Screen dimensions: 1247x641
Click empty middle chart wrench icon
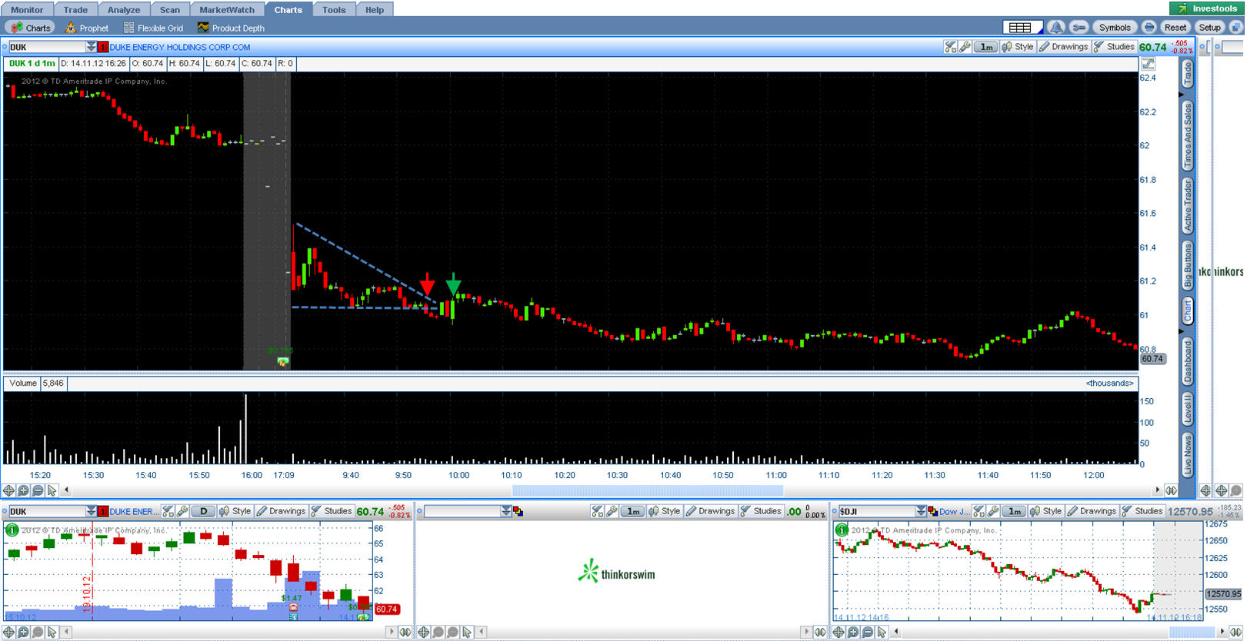pyautogui.click(x=612, y=511)
